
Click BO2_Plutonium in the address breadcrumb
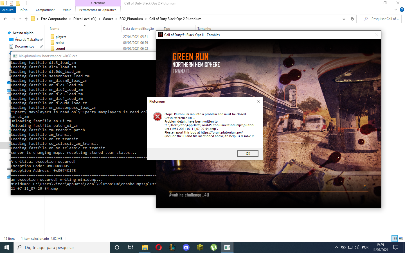tap(131, 19)
